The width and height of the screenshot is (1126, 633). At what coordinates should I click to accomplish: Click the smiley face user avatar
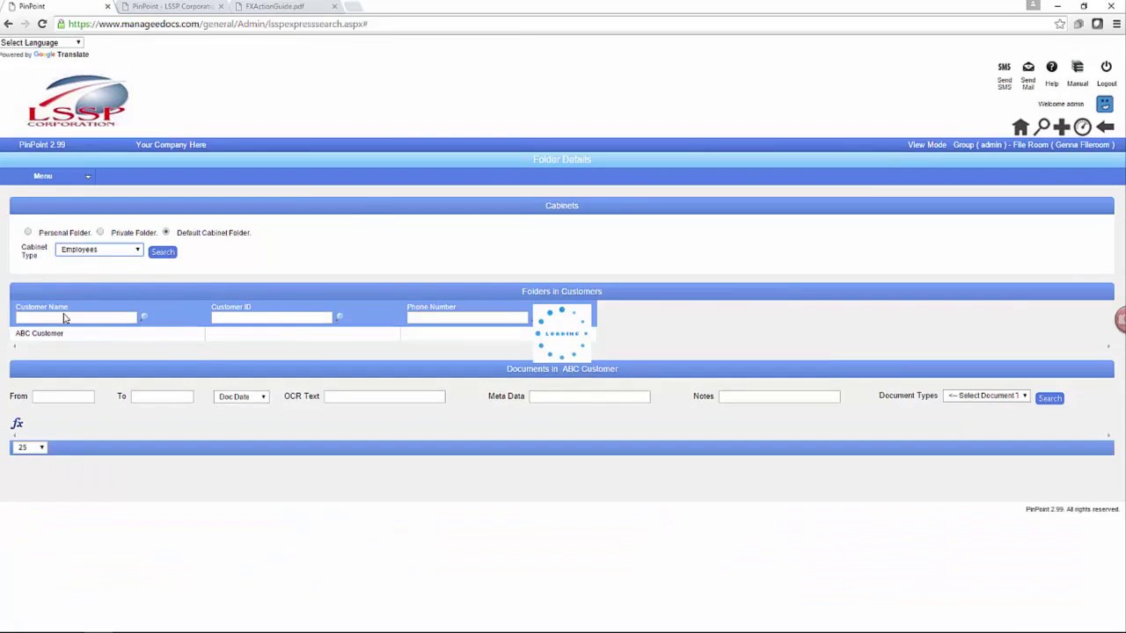[x=1105, y=104]
